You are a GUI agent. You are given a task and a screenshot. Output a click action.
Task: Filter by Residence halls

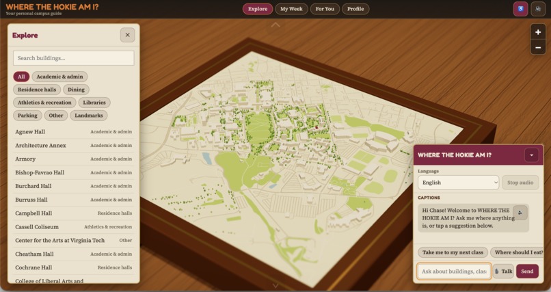(37, 90)
